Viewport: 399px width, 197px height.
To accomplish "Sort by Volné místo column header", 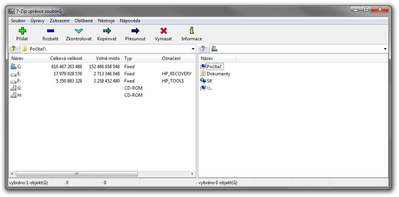I will [x=103, y=58].
